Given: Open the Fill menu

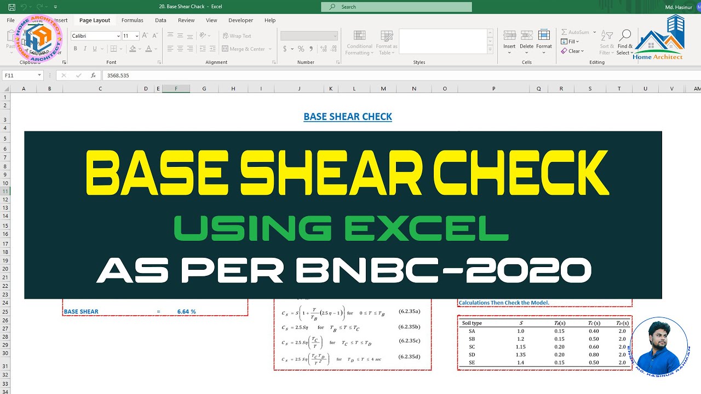Looking at the screenshot, I should (570, 42).
